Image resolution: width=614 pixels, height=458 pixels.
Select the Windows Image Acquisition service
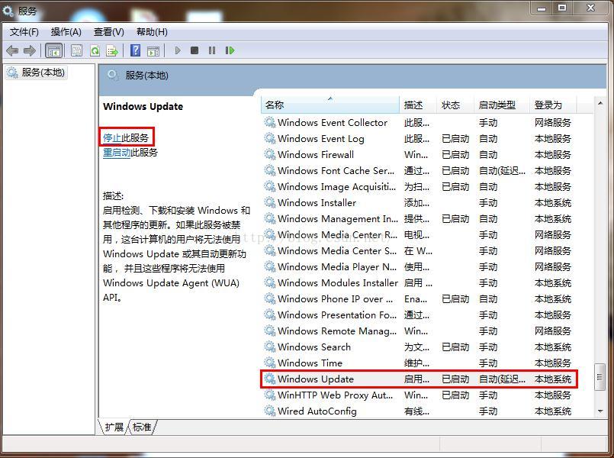pos(419,187)
